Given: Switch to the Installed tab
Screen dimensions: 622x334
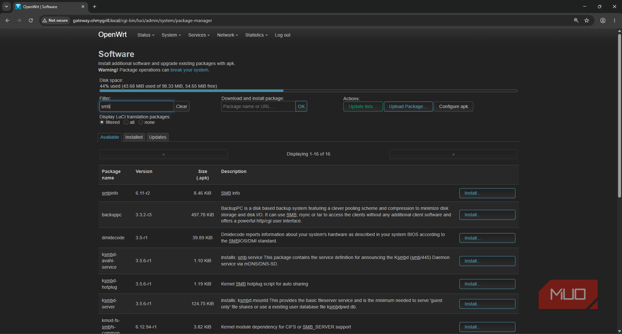Looking at the screenshot, I should 134,137.
